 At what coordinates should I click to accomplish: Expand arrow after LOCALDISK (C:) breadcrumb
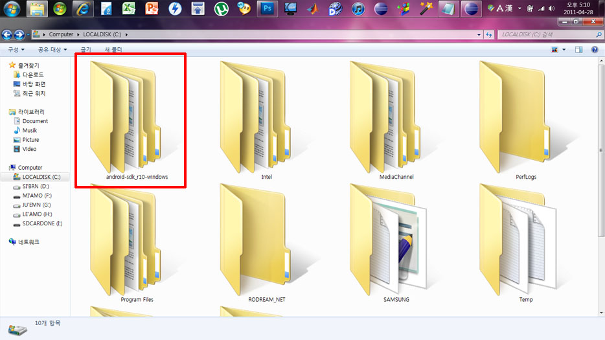(126, 34)
